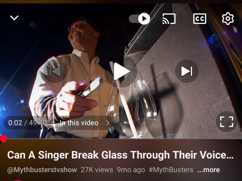Play the video with center play button
This screenshot has width=242, height=181.
click(x=121, y=71)
